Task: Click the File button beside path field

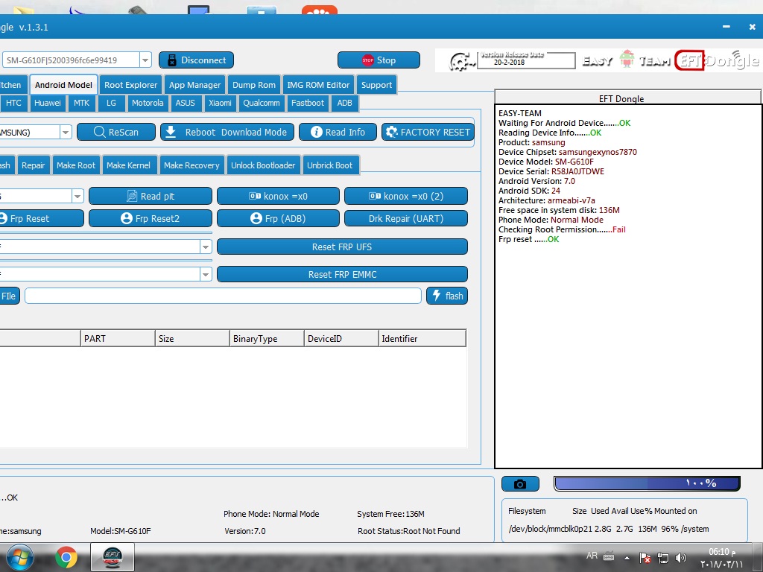Action: 9,296
